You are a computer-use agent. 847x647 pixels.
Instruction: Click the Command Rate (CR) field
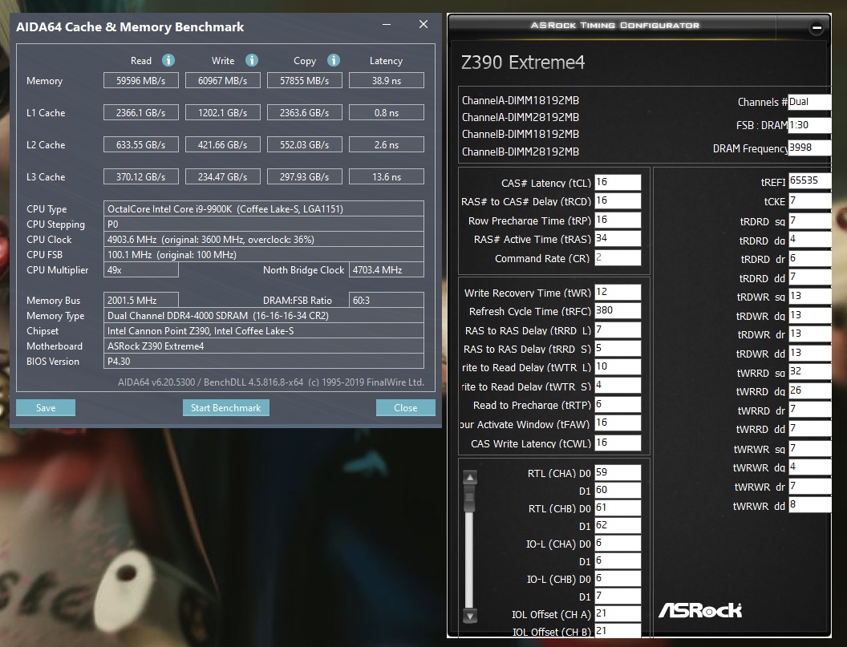point(618,257)
